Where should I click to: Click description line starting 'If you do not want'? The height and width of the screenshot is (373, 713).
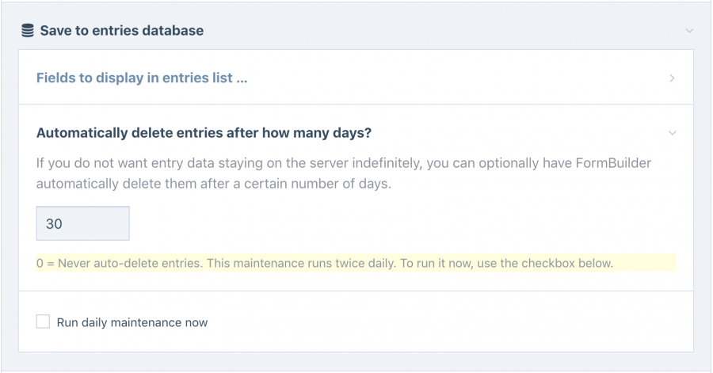[x=344, y=162]
